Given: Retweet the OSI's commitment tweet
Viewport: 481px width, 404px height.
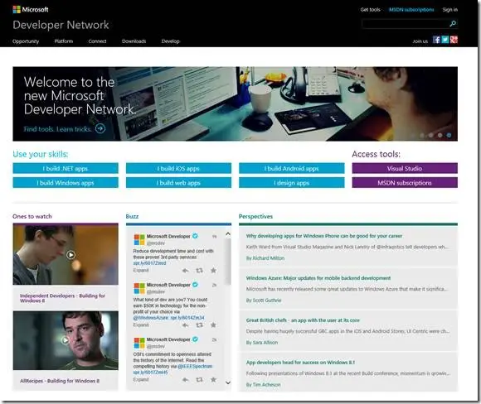Looking at the screenshot, I should (199, 380).
